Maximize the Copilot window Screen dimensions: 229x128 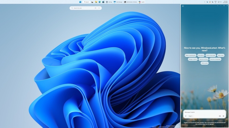224,6
